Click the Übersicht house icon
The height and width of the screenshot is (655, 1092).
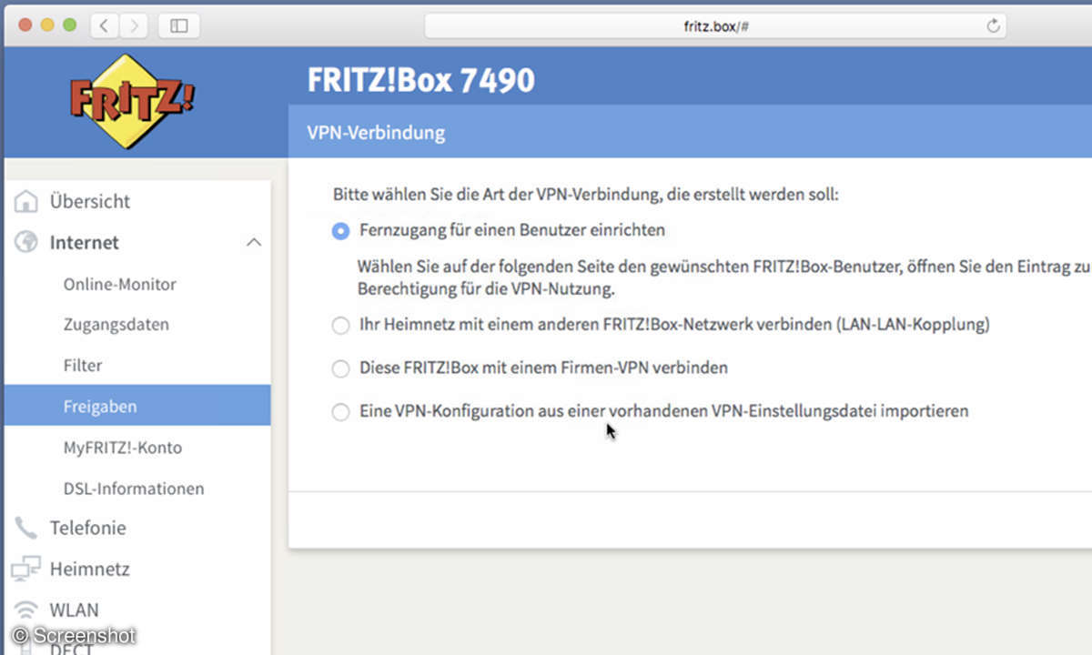27,201
